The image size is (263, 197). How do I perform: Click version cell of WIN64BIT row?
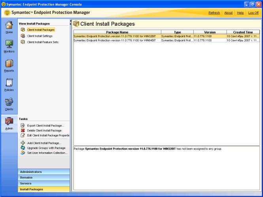210,40
